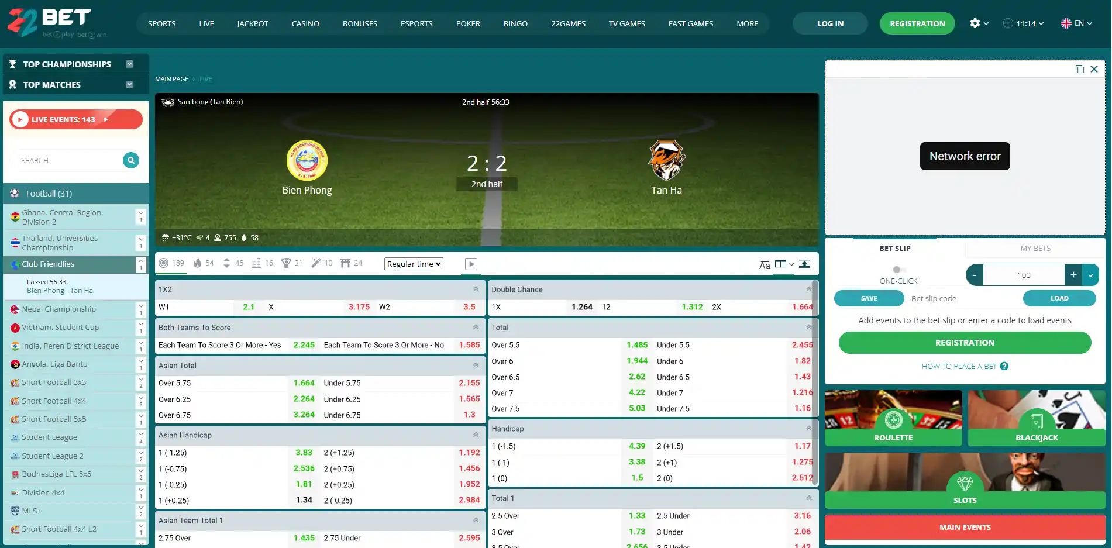Collapse the Handicap market section
Image resolution: width=1112 pixels, height=548 pixels.
(x=809, y=429)
